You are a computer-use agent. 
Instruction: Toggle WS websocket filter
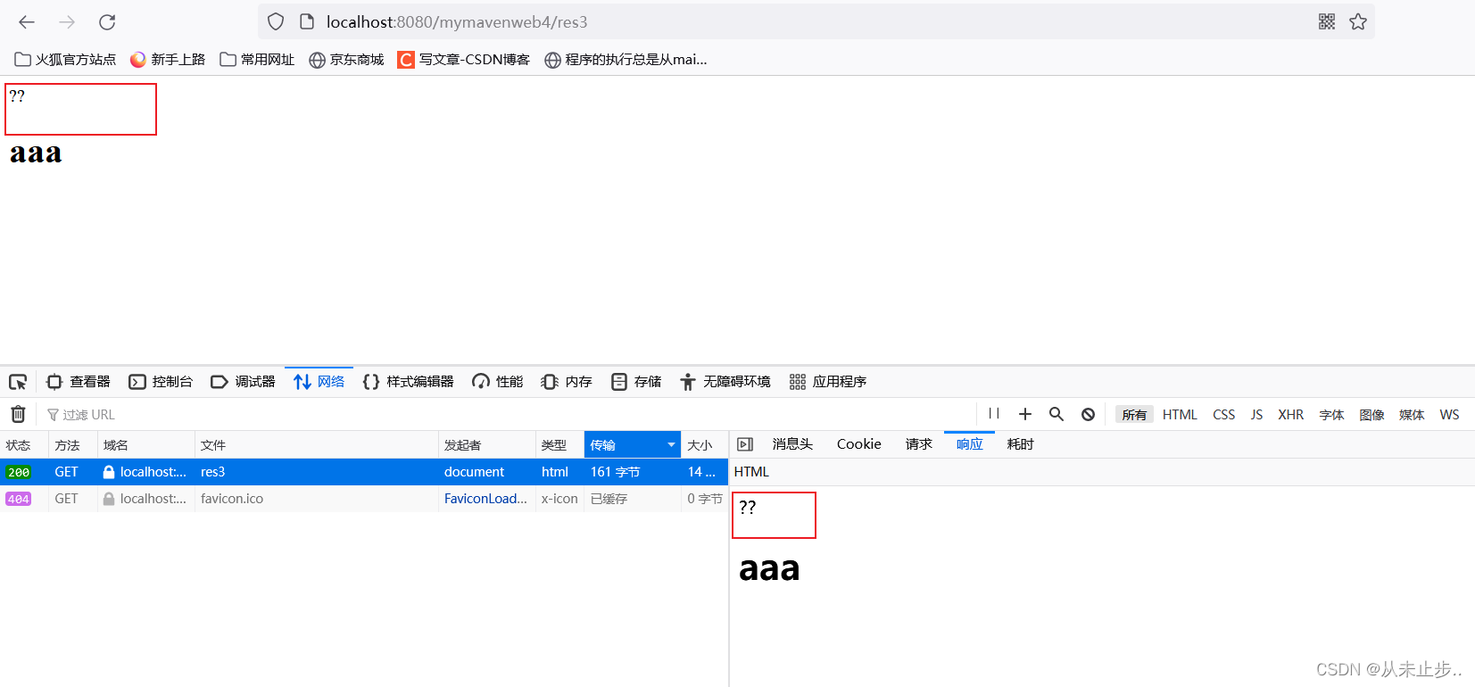1449,415
